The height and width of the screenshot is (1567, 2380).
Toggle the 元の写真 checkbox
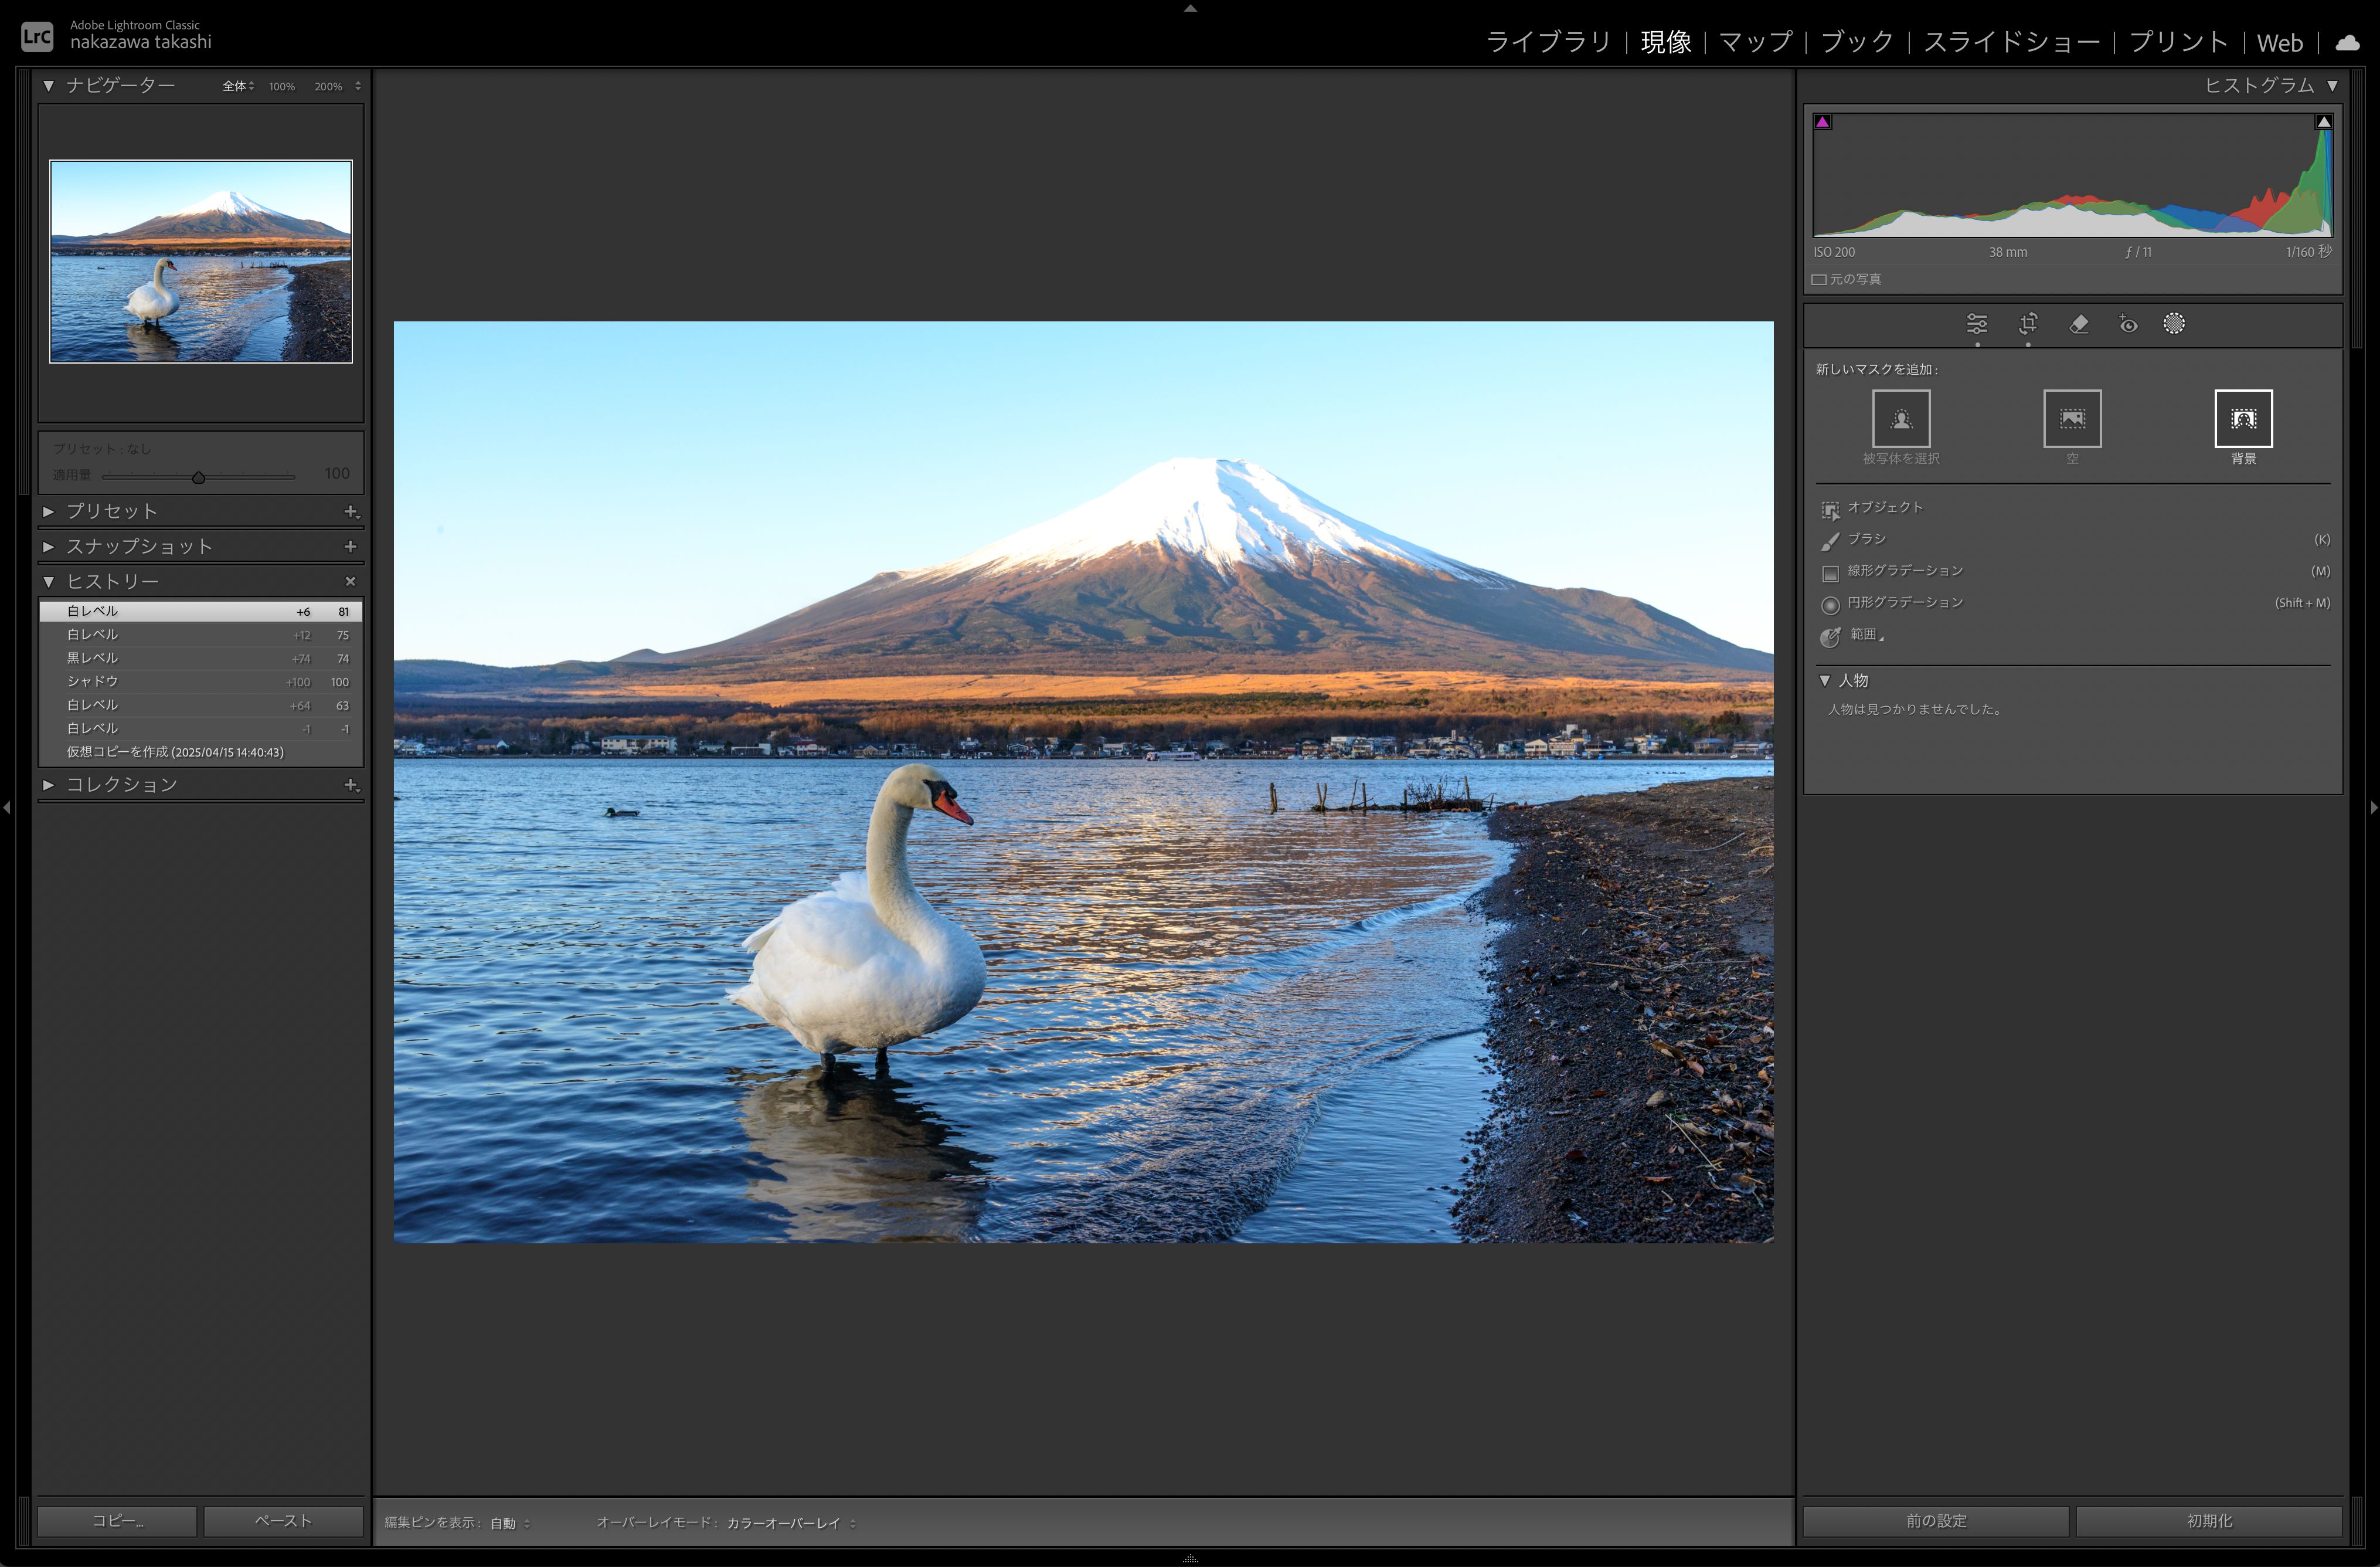1819,279
